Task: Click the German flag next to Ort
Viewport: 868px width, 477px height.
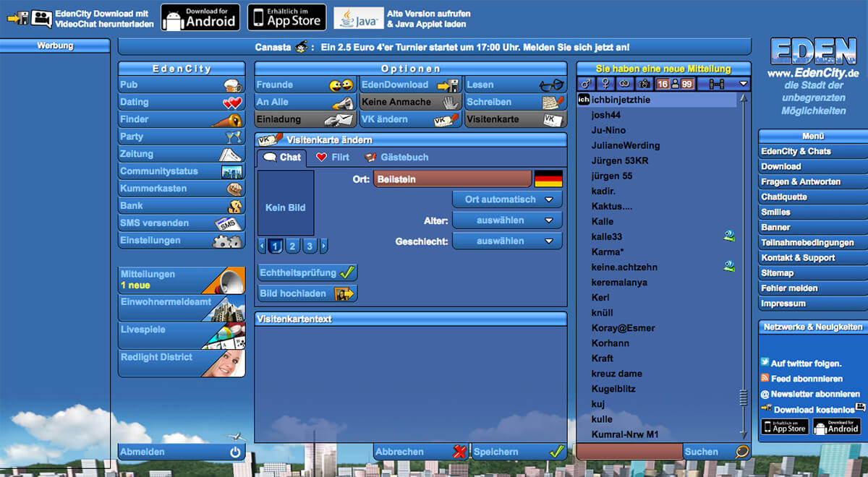Action: pos(548,179)
